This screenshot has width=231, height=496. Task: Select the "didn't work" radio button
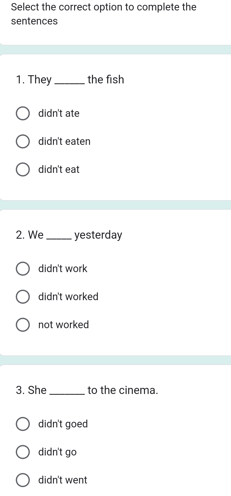click(x=23, y=269)
